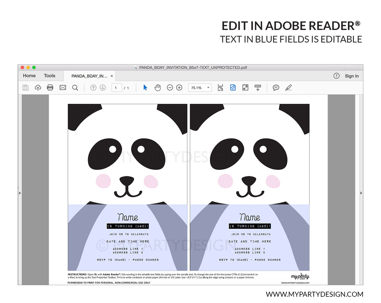
Task: Switch to the Home tab
Action: [x=29, y=76]
